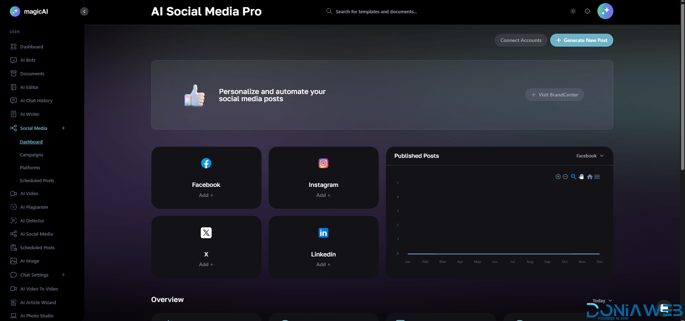Click the Generate New Post button

(x=581, y=40)
